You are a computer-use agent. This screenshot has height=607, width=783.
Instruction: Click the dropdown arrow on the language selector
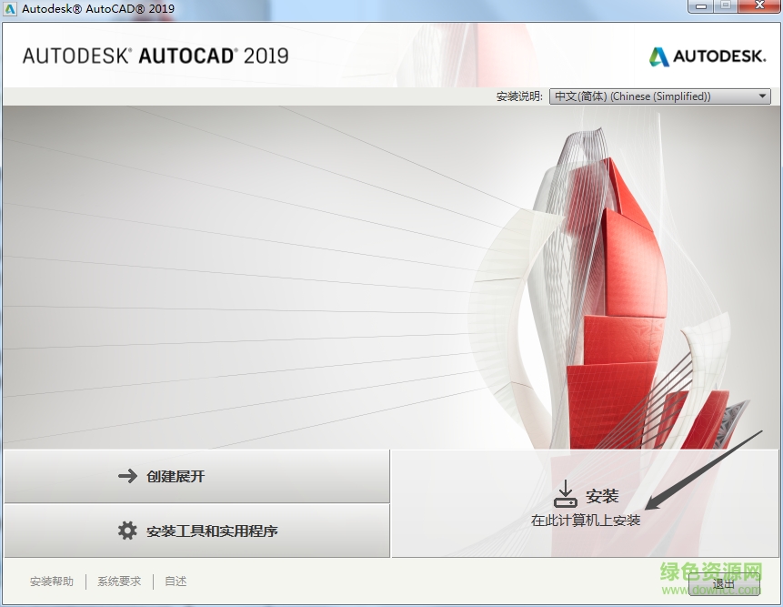(762, 96)
